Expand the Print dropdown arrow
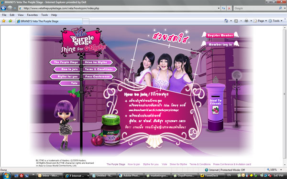 [x=251, y=21]
